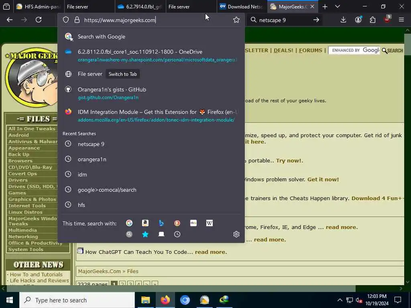The width and height of the screenshot is (411, 308).
Task: Select recent search netscape 9
Action: 151,144
